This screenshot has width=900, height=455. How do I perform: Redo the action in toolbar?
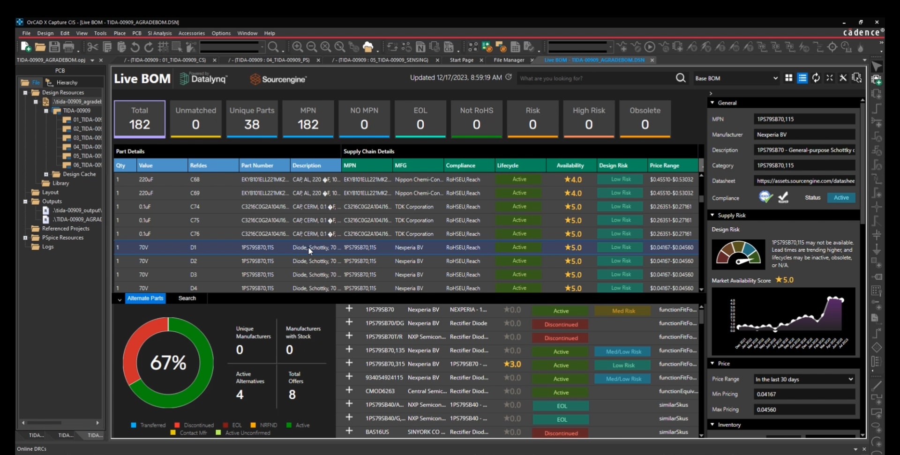click(x=149, y=47)
